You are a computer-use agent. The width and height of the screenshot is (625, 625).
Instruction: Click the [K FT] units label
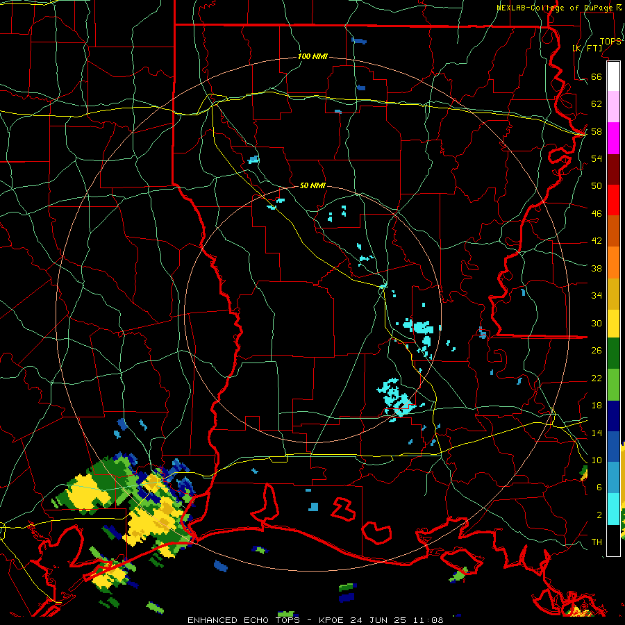(587, 49)
